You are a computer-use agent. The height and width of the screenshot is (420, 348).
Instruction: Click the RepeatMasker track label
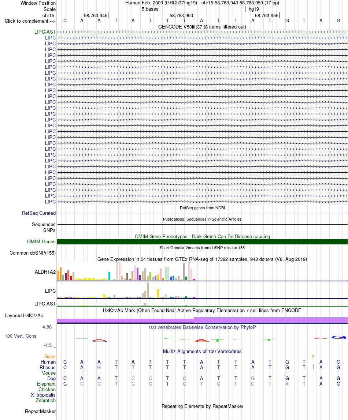coord(40,412)
